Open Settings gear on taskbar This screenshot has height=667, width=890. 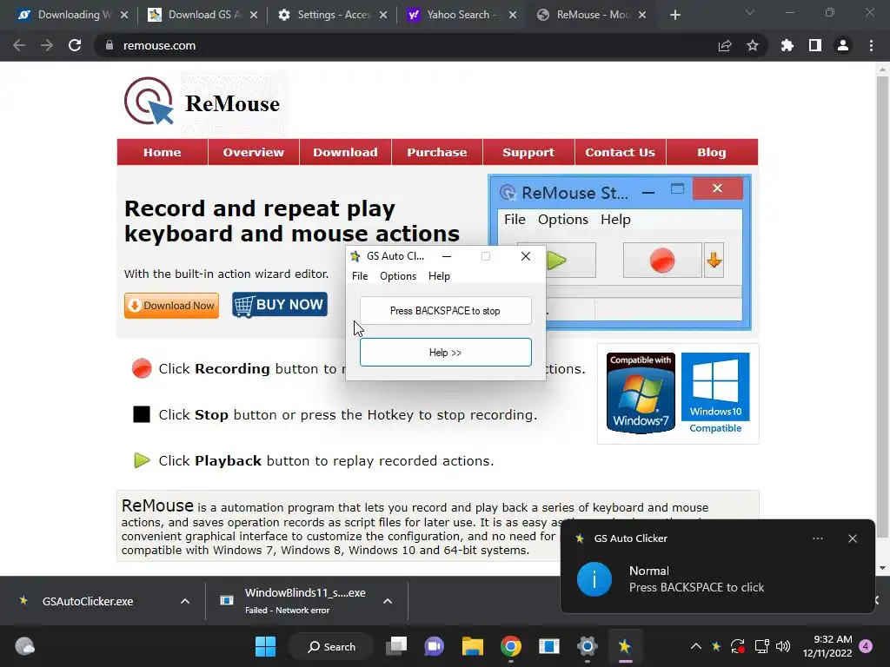click(587, 646)
